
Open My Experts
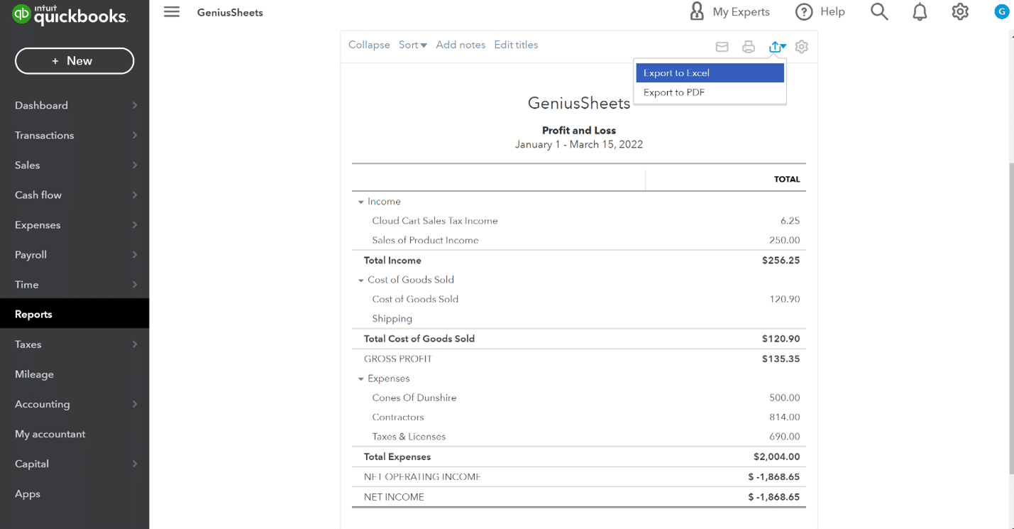(729, 11)
